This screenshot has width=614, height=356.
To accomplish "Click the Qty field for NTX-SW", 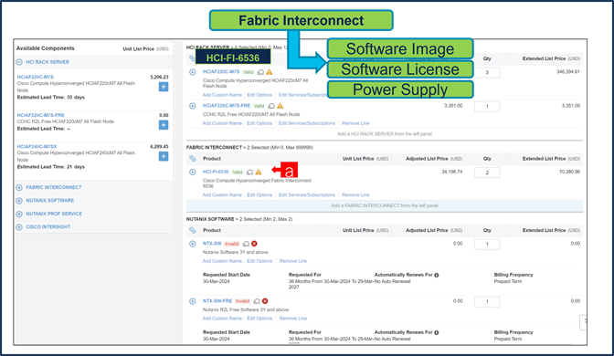I will click(x=487, y=245).
